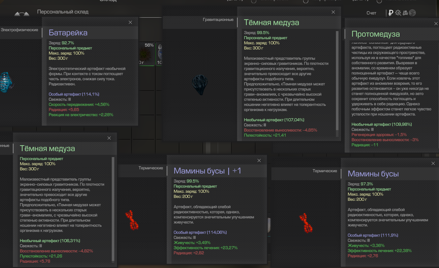Click Восстановление выносливости: -4,85% stat
The image size is (439, 268).
click(x=281, y=130)
